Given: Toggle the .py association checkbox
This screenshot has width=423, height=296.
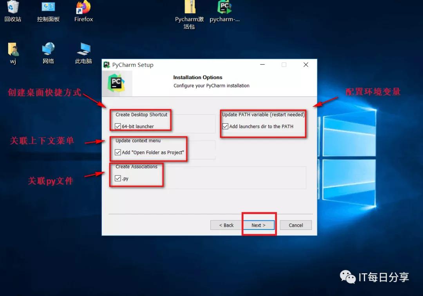Looking at the screenshot, I should tap(117, 179).
